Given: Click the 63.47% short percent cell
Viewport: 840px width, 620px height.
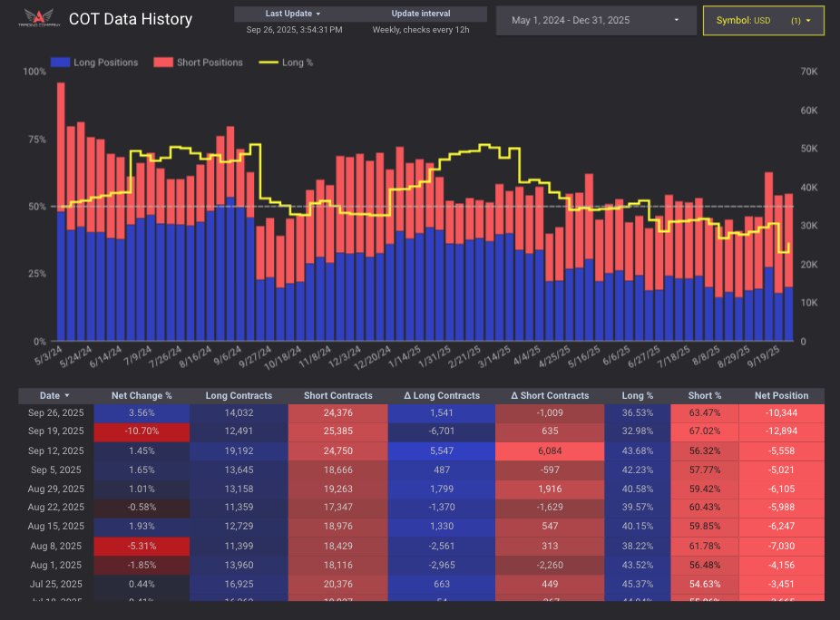Looking at the screenshot, I should 705,412.
